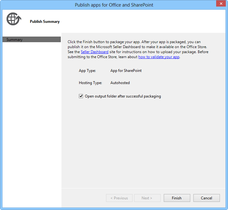The width and height of the screenshot is (228, 210).
Task: Select the 'App for SharePoint' value text
Action: (x=126, y=71)
